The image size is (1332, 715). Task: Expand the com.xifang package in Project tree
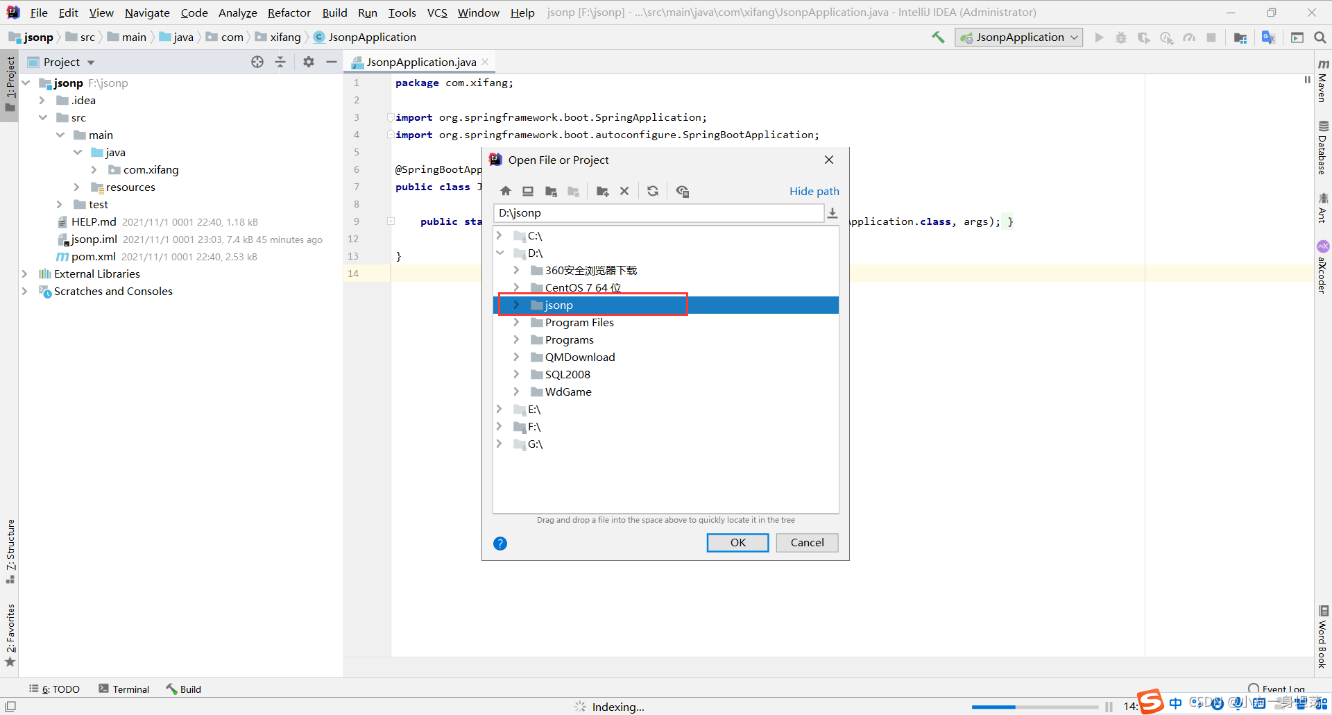pos(94,169)
